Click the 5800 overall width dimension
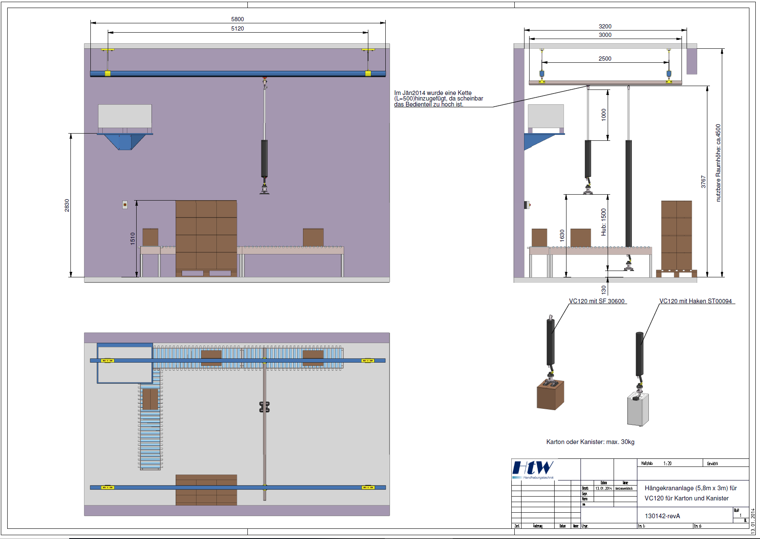 238,19
